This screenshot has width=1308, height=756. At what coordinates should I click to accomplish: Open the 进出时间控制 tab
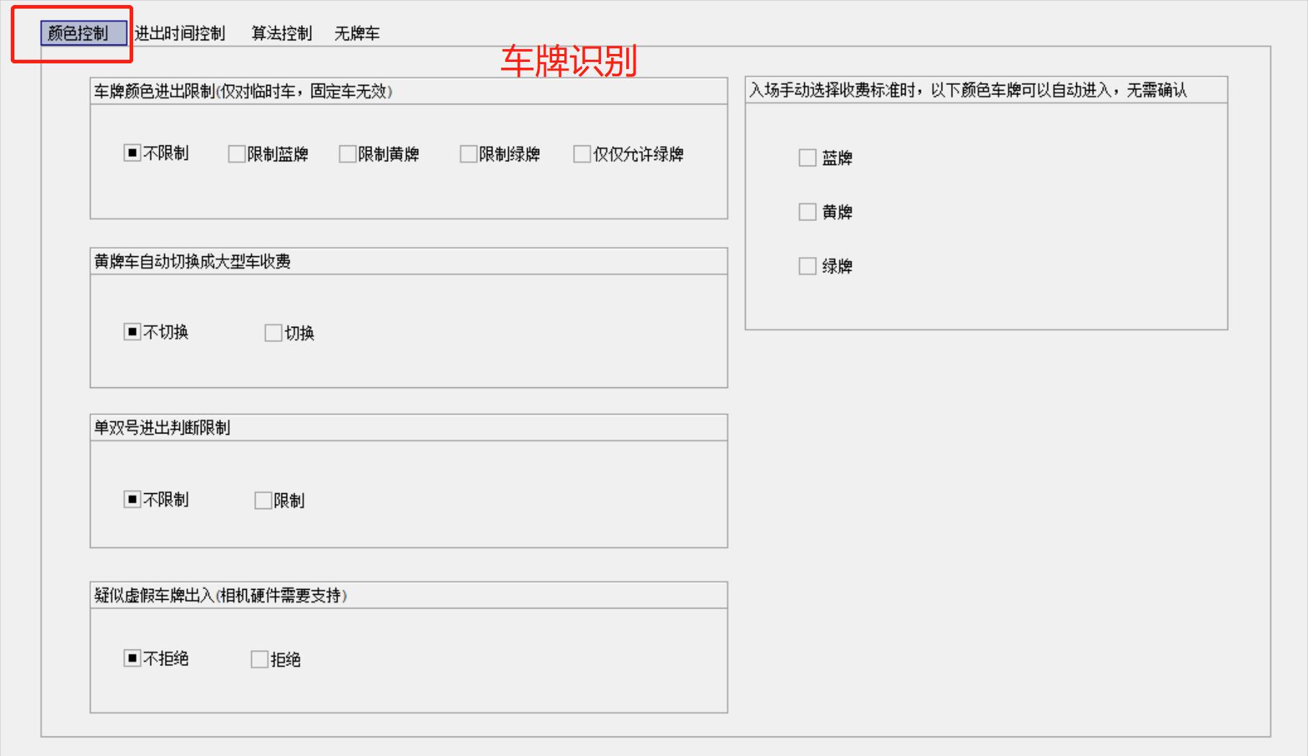(179, 33)
